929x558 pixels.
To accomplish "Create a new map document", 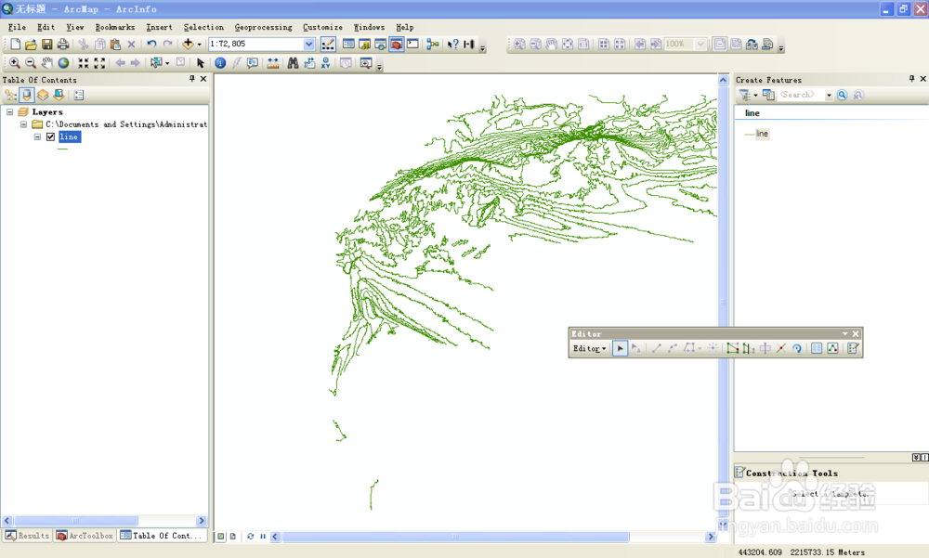I will click(x=15, y=44).
